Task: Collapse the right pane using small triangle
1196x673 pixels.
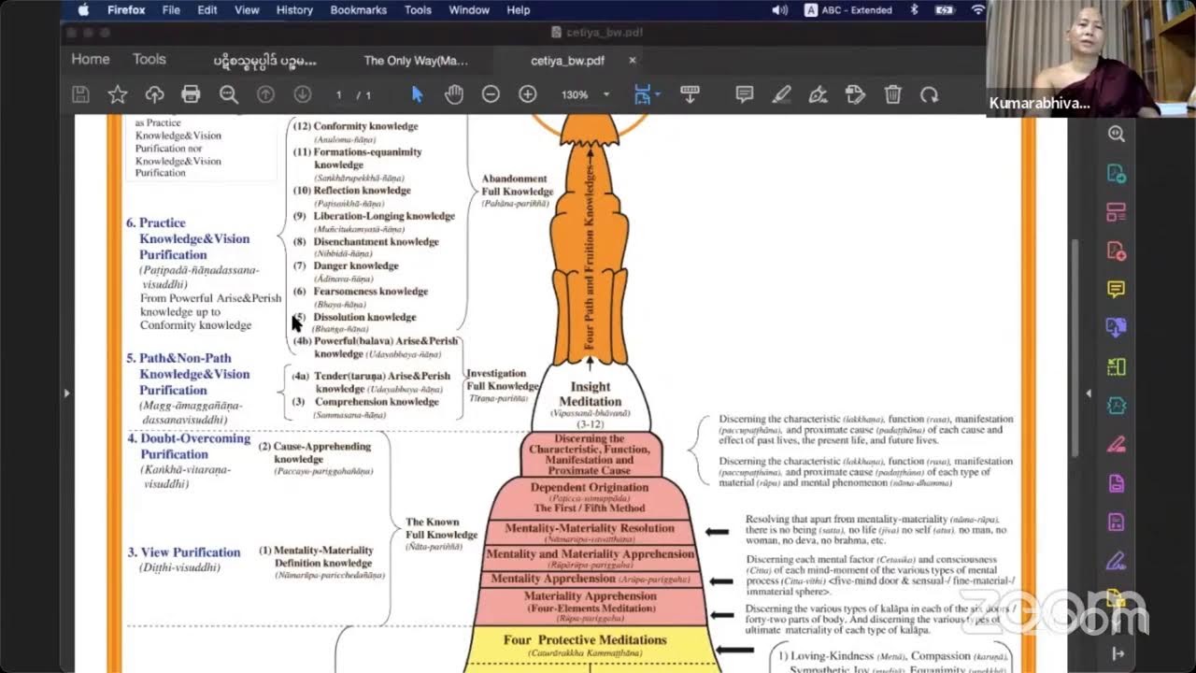Action: coord(1088,394)
